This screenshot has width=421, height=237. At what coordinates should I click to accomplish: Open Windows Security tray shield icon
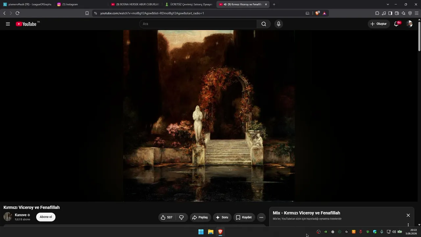[375, 232]
